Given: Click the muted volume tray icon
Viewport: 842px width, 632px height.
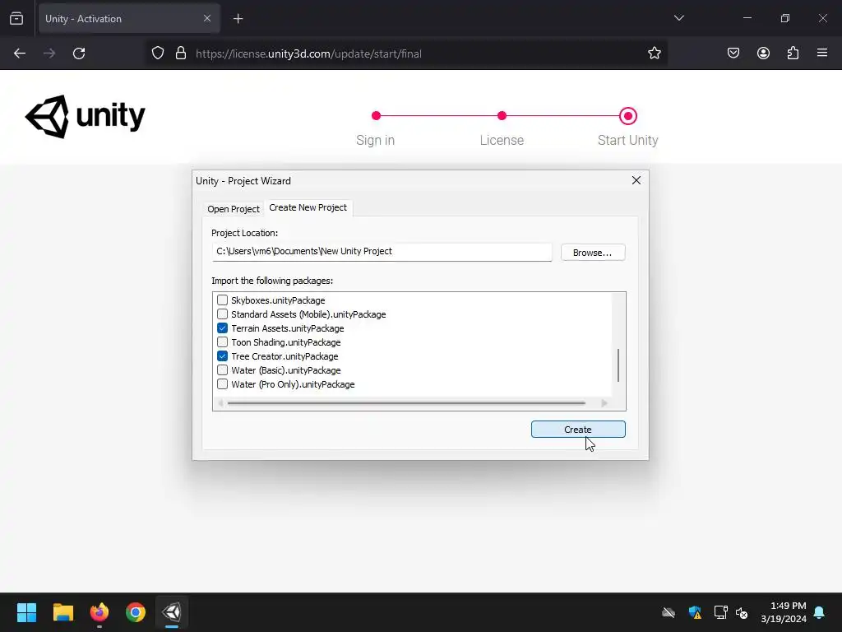Looking at the screenshot, I should 743,612.
